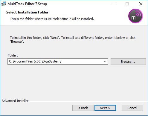
Task: Click the 'To install in this folder' instruction text
Action: pyautogui.click(x=73, y=39)
